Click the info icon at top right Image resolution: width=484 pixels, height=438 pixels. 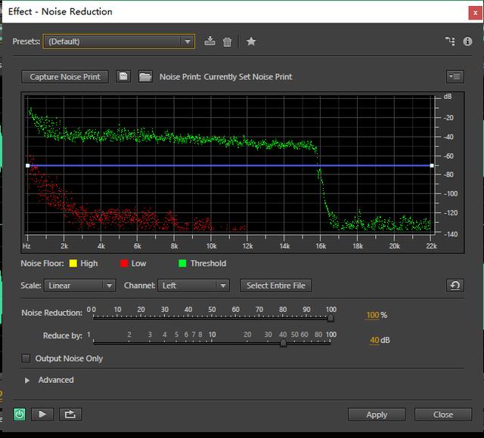coord(467,42)
